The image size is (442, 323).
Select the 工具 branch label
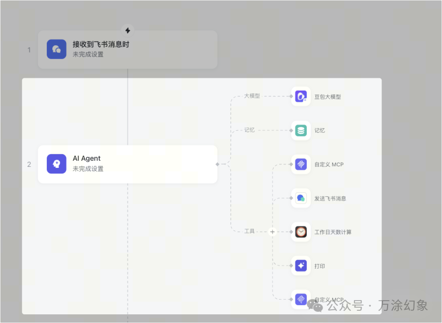pyautogui.click(x=249, y=231)
